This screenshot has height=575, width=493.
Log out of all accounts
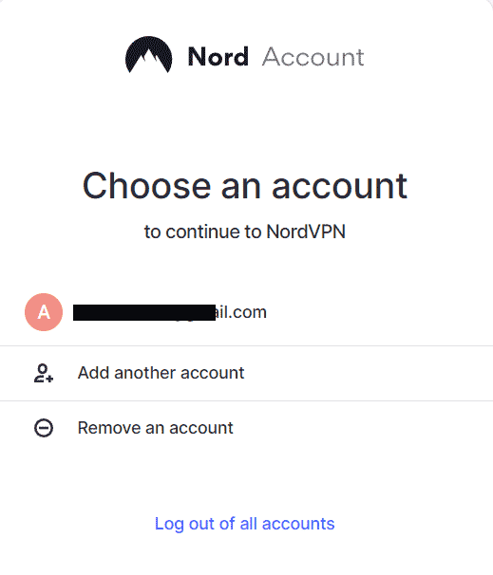pos(244,524)
